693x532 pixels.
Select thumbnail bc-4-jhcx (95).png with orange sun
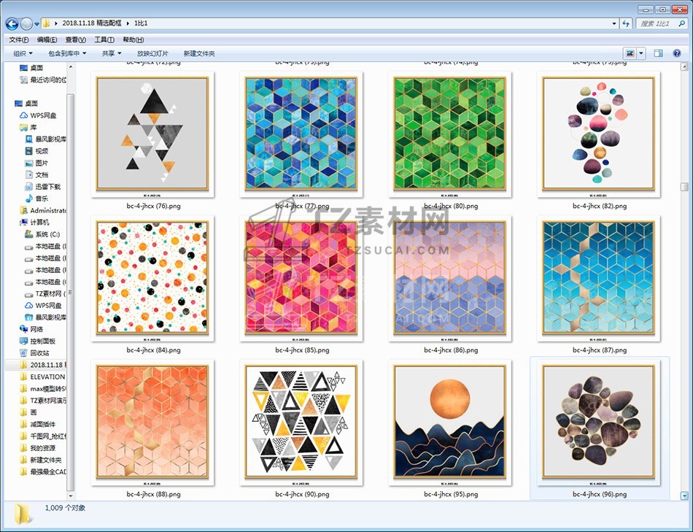click(x=450, y=422)
